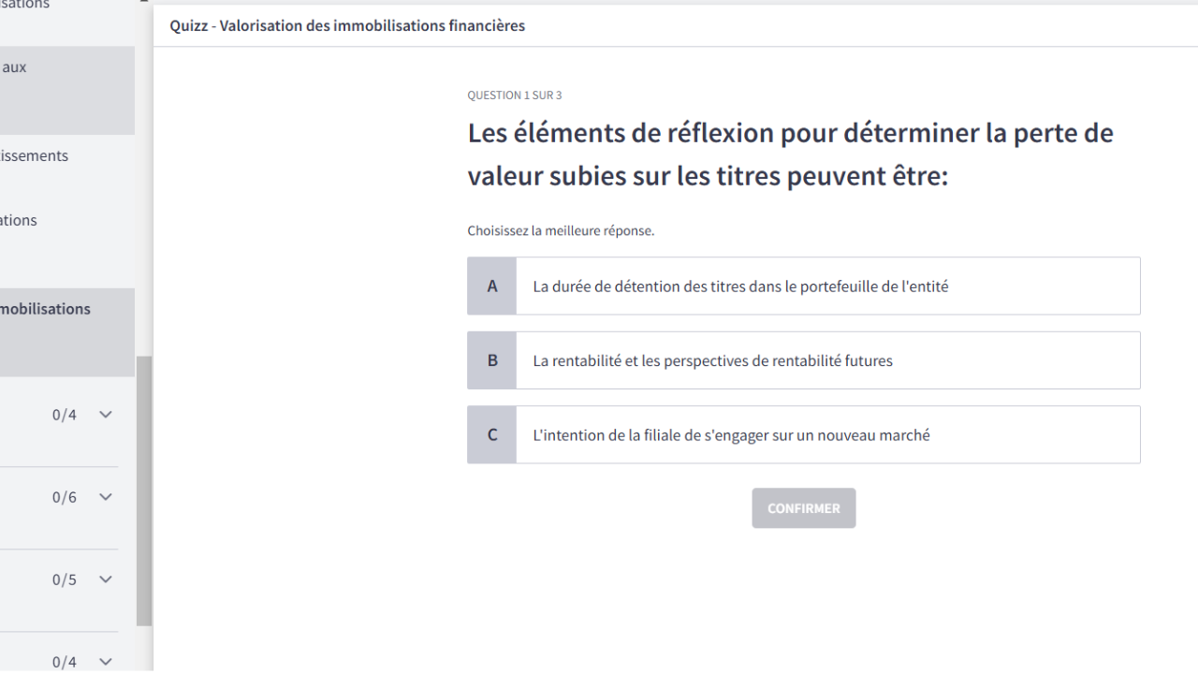This screenshot has height=674, width=1198.
Task: Click the 0/5 progress counter
Action: pyautogui.click(x=65, y=579)
